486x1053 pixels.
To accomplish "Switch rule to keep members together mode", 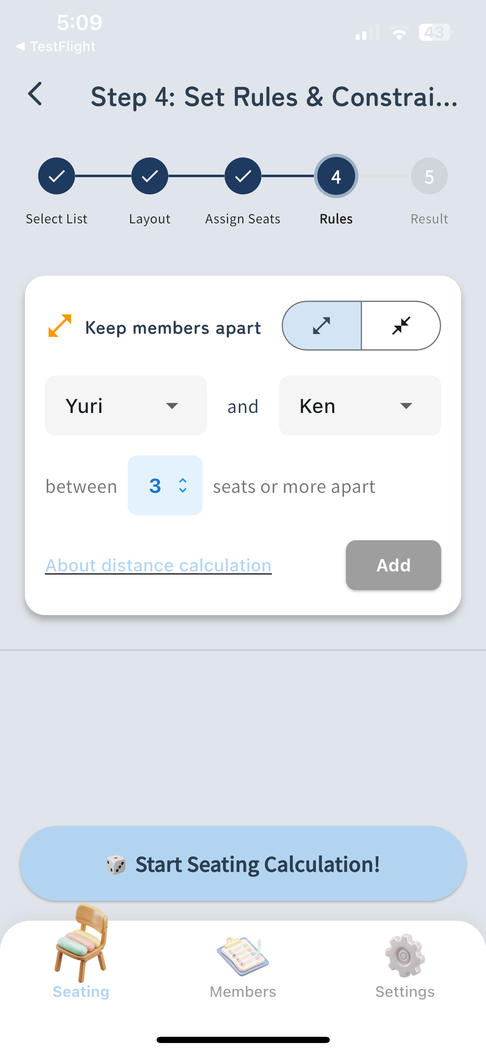I will 401,326.
